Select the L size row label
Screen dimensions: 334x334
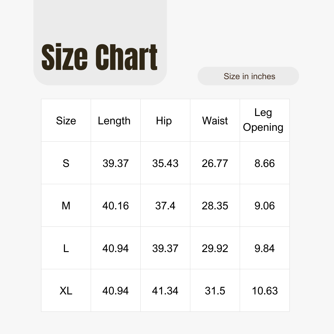(66, 248)
